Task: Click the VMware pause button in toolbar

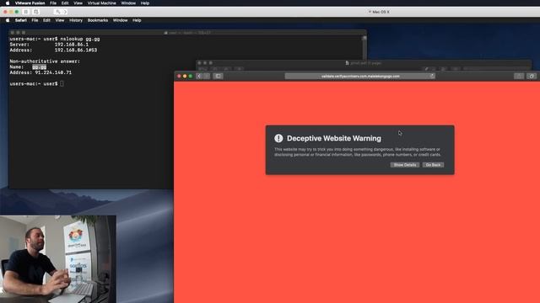Action: pyautogui.click(x=26, y=12)
